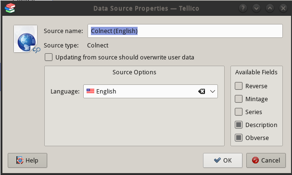This screenshot has height=175, width=292.
Task: Minimize the dialog with title bar down arrow
Action: click(x=256, y=8)
